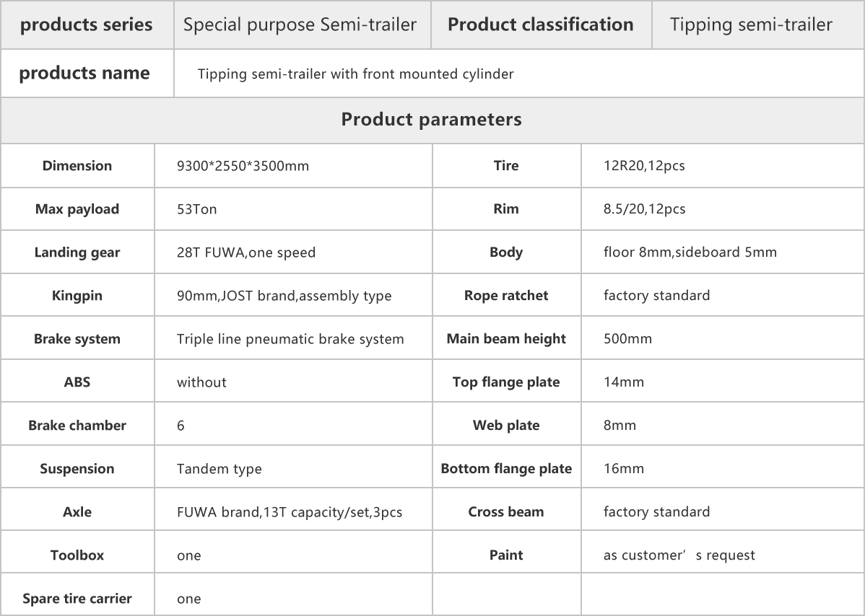This screenshot has width=865, height=616.
Task: Select the product name 'Tipping semi-trailer with front mounted cylinder'
Action: pos(356,74)
